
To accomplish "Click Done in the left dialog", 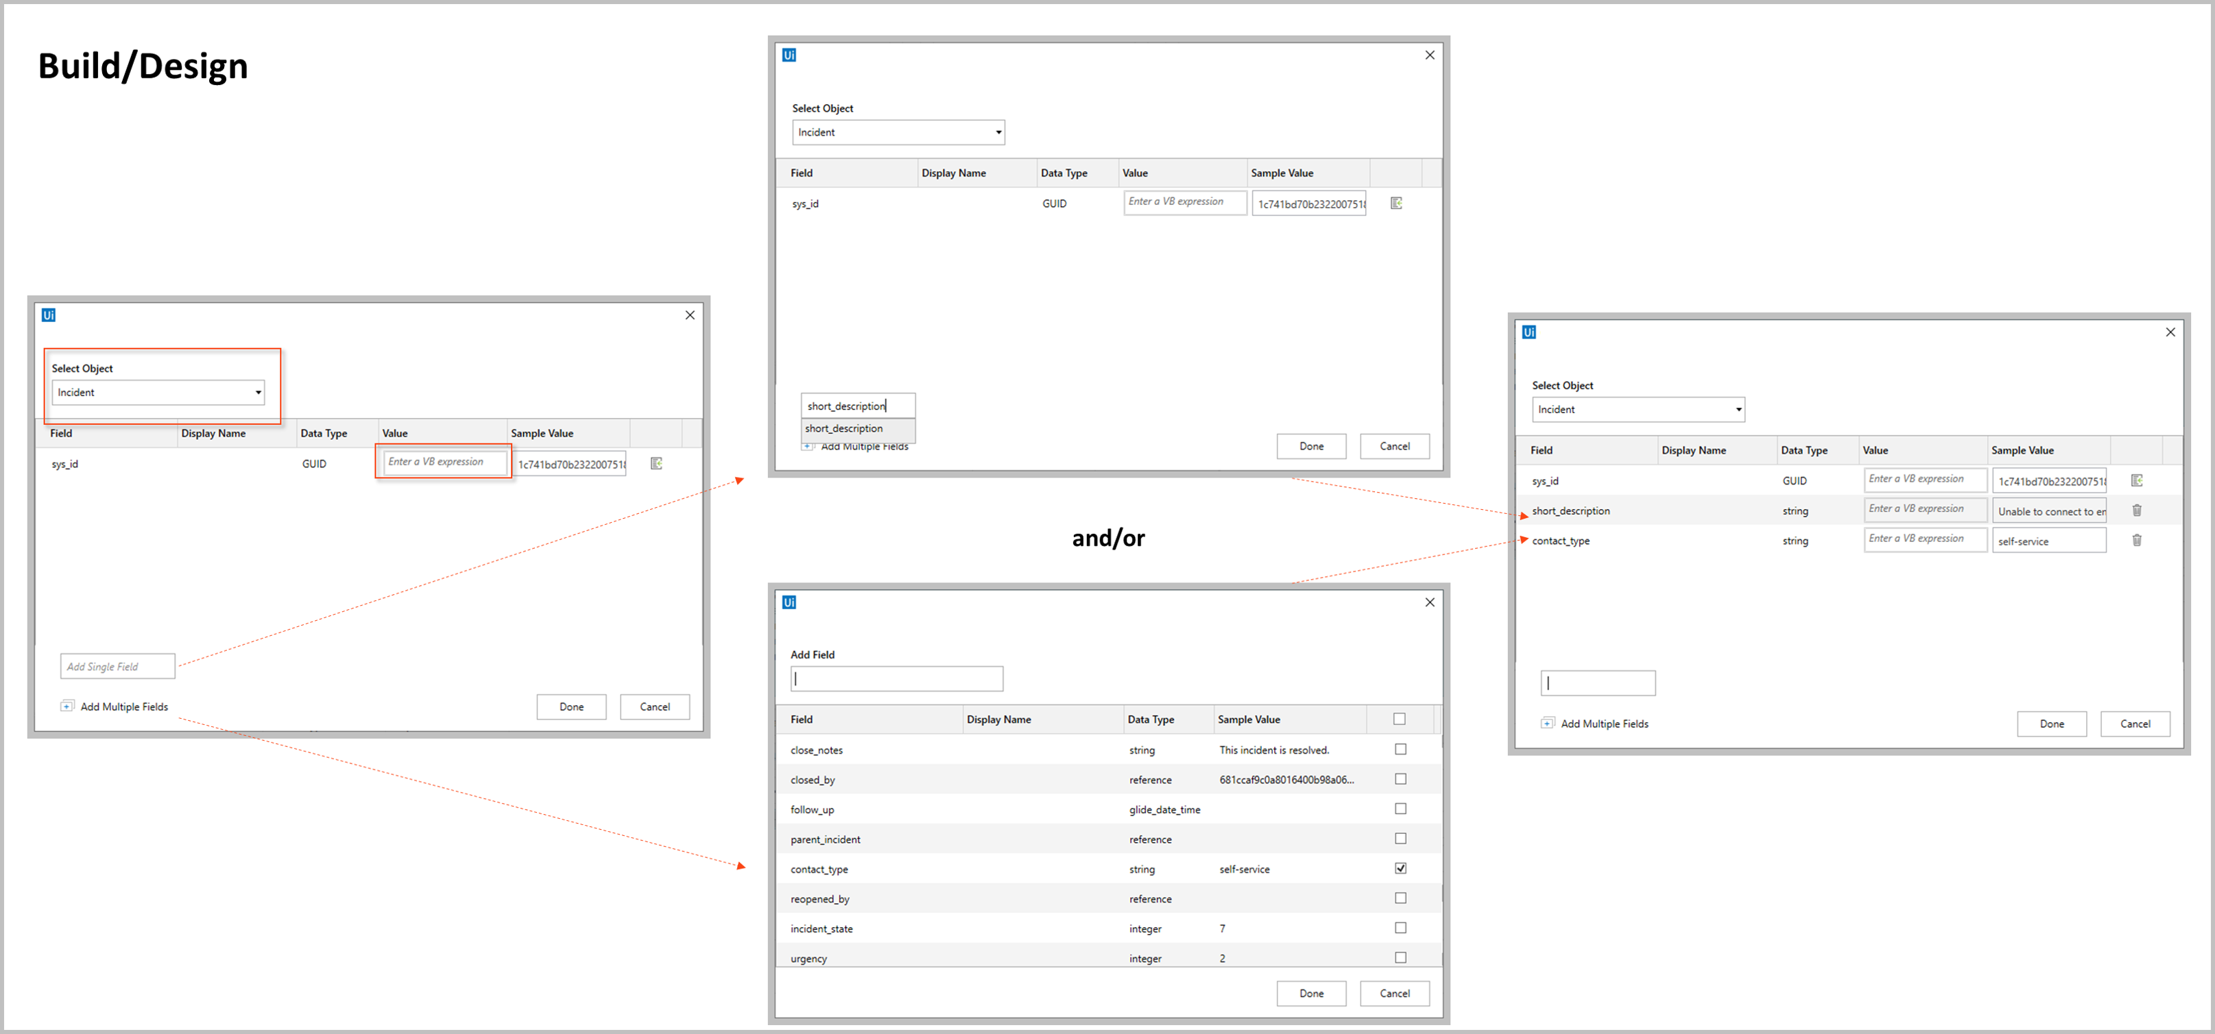I will coord(572,707).
